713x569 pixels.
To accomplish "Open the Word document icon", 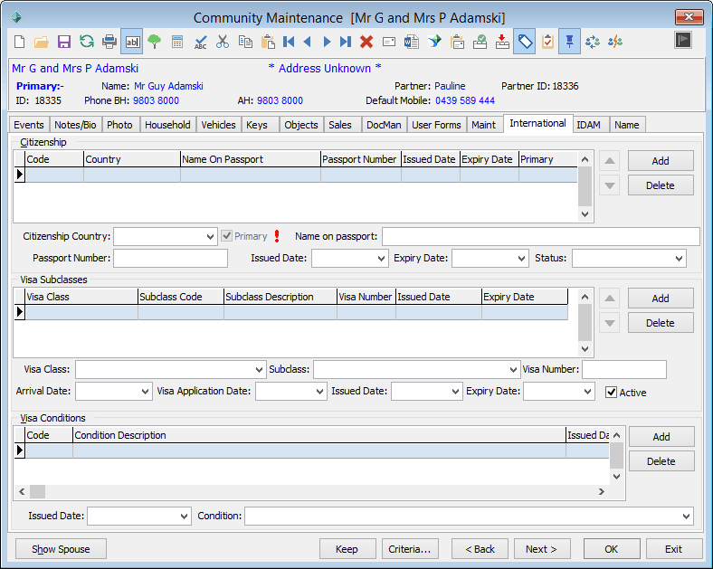I will point(412,42).
